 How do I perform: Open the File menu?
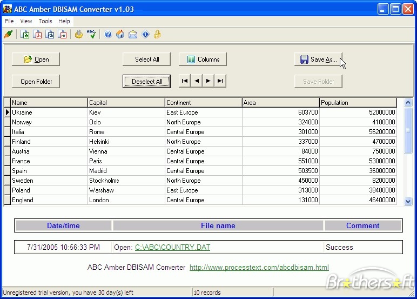(x=9, y=21)
